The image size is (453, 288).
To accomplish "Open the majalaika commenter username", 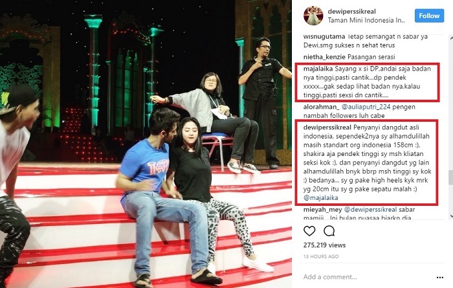I will pos(318,69).
